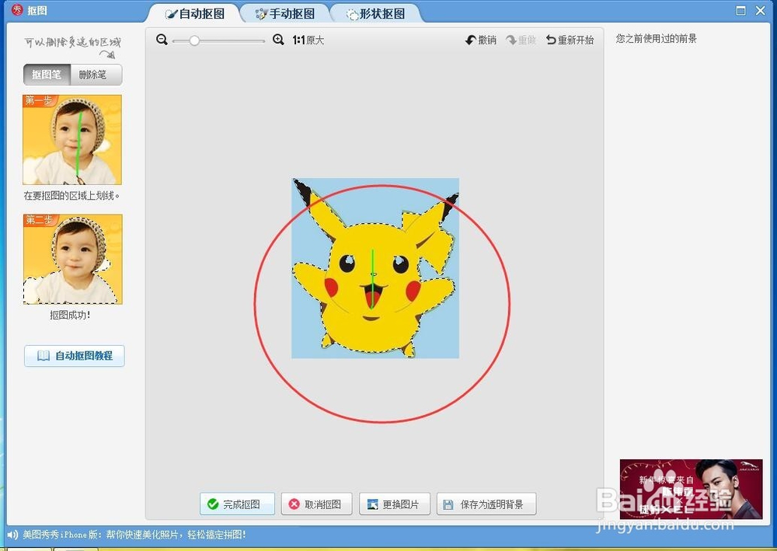Viewport: 777px width, 551px height.
Task: Click the zoom in magnifier icon
Action: tap(278, 40)
